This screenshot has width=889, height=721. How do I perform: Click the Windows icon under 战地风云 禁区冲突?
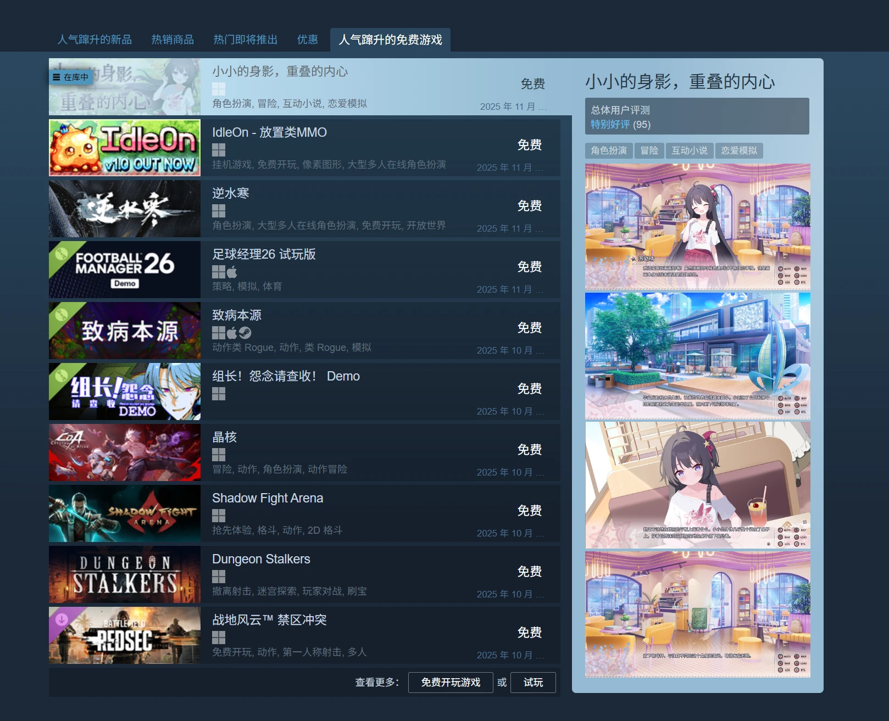point(219,638)
